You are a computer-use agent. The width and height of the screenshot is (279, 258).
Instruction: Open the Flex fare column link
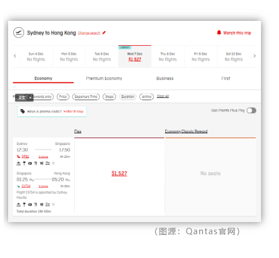(x=78, y=132)
